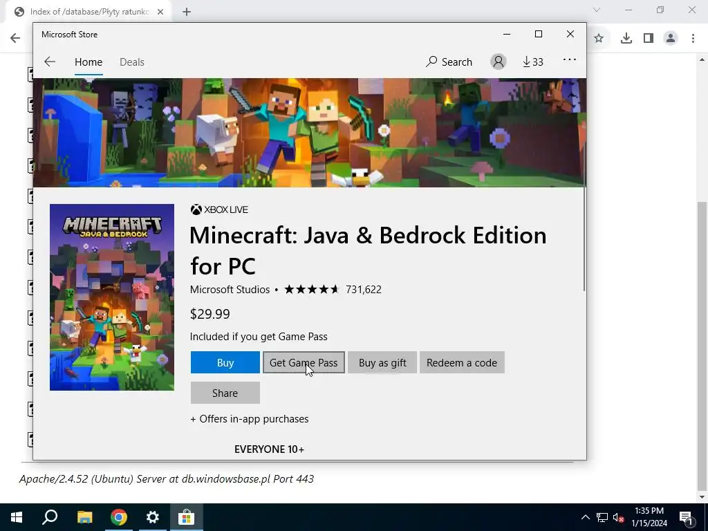Open Chrome downloads
This screenshot has width=708, height=531.
(626, 39)
